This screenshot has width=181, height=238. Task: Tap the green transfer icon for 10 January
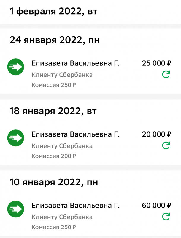pos(15,209)
